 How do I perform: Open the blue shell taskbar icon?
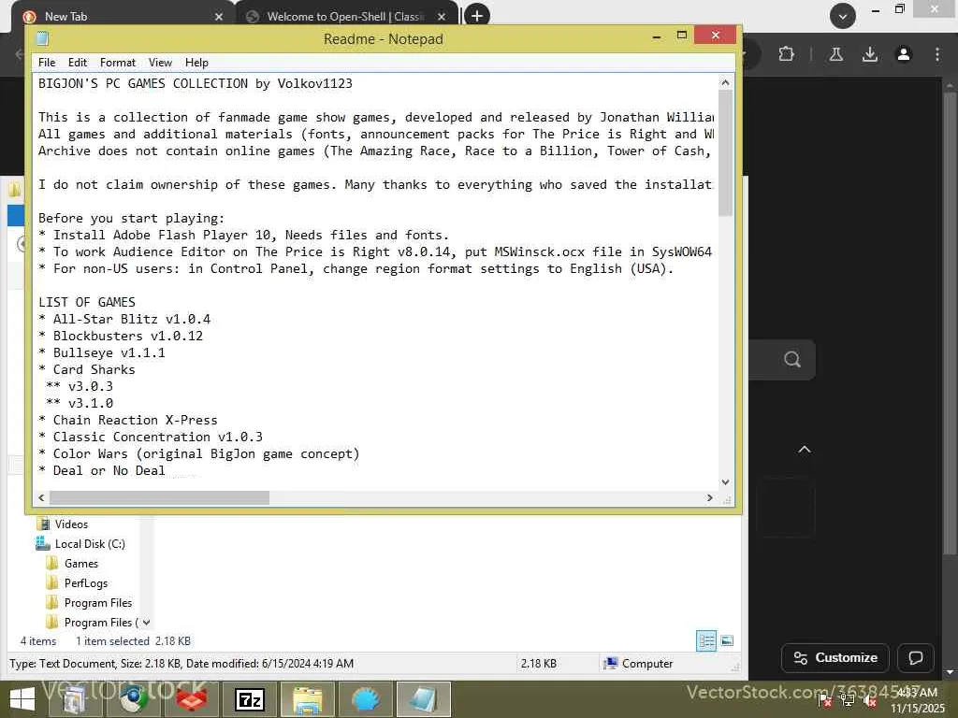pyautogui.click(x=366, y=699)
